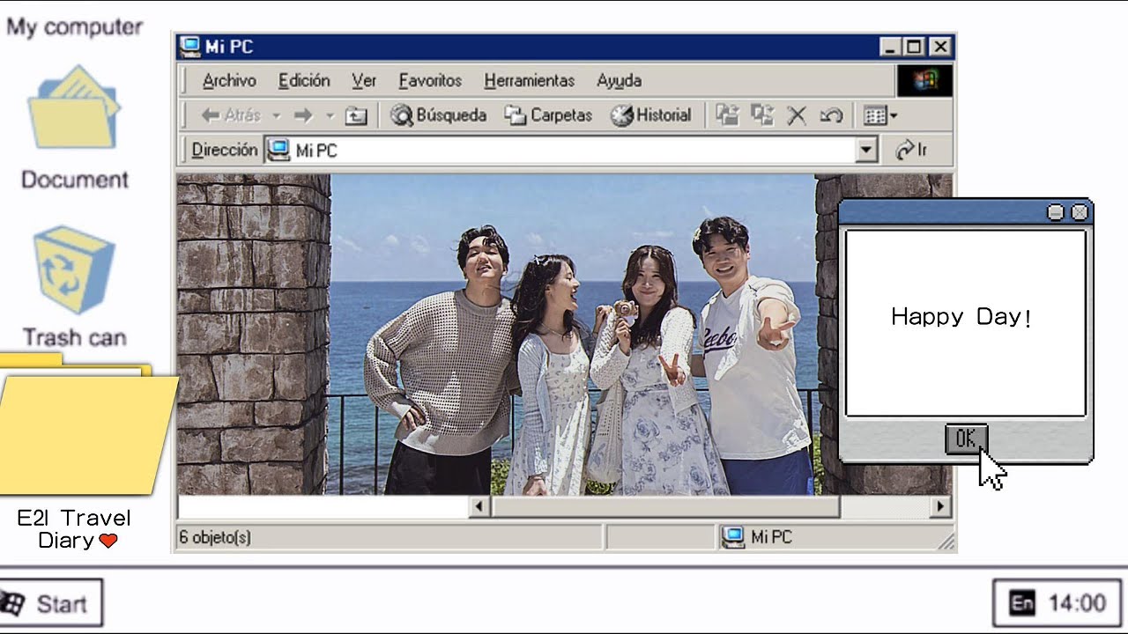Click horizontal scrollbar right arrow
Viewport: 1128px width, 634px height.
click(x=940, y=506)
